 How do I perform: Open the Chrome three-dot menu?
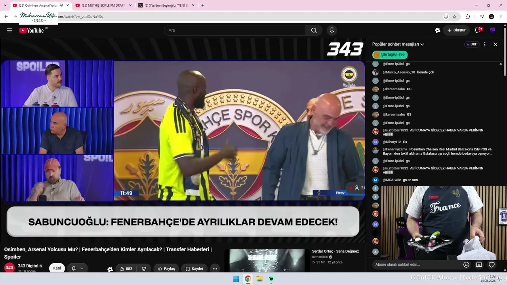[501, 17]
